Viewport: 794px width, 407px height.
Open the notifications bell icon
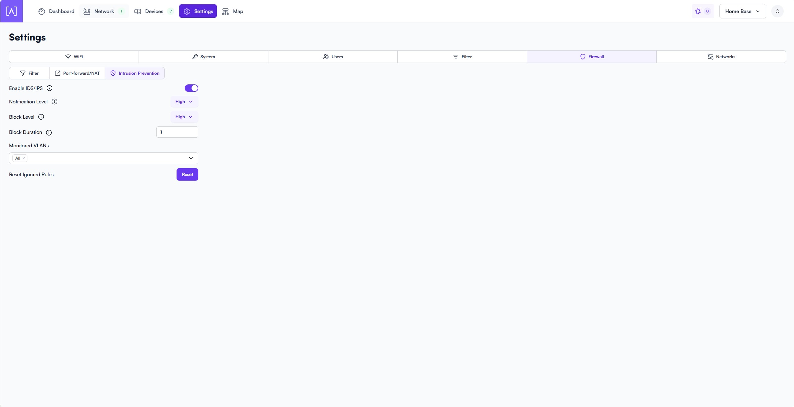point(698,11)
